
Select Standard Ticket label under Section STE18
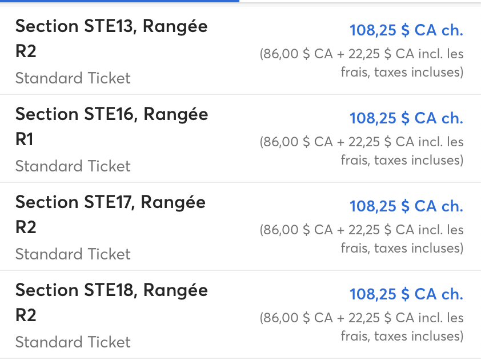click(x=73, y=342)
